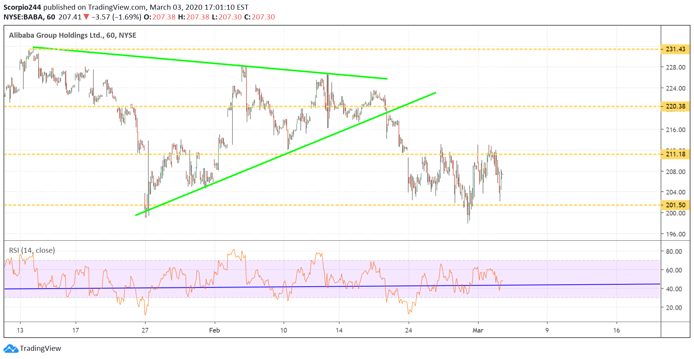Select the descending green upper trendline
694x359 pixels.
(210, 63)
